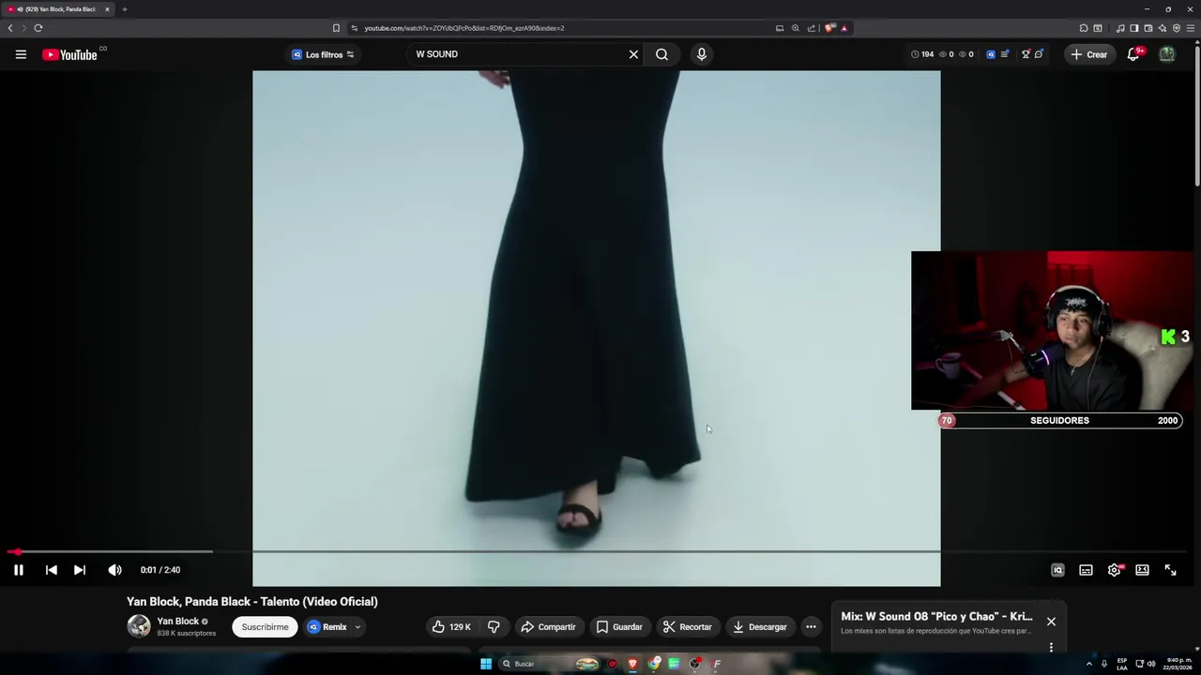Save the video with Guardar
The width and height of the screenshot is (1201, 675).
[619, 627]
